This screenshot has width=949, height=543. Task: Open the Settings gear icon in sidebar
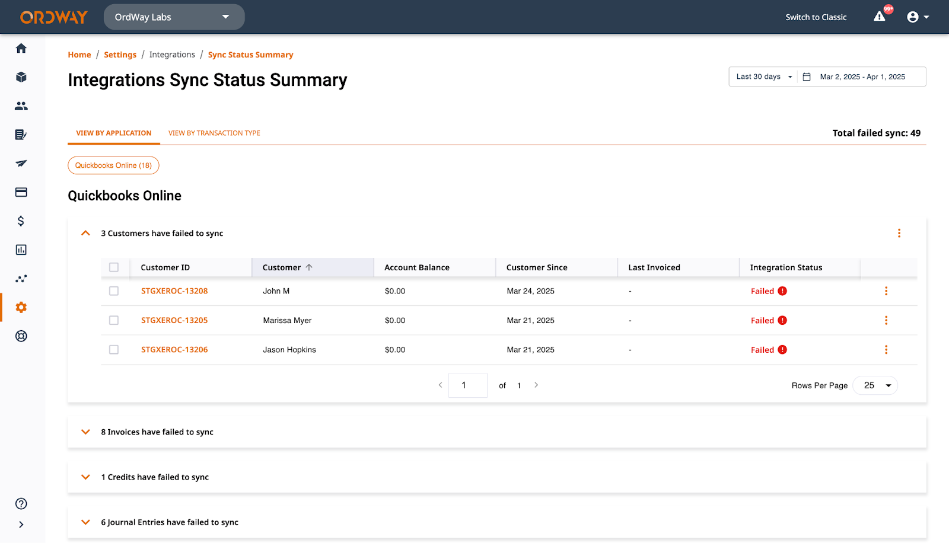pyautogui.click(x=21, y=307)
